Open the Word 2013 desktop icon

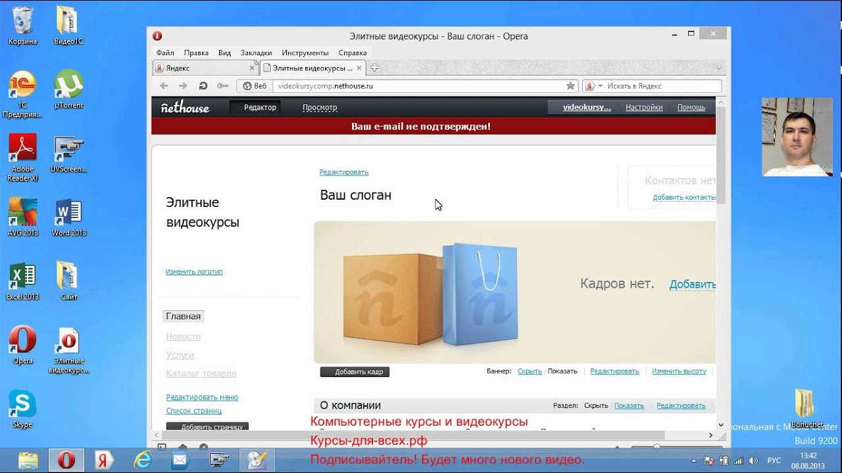coord(68,217)
